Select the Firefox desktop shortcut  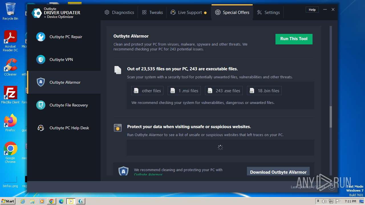[10, 123]
